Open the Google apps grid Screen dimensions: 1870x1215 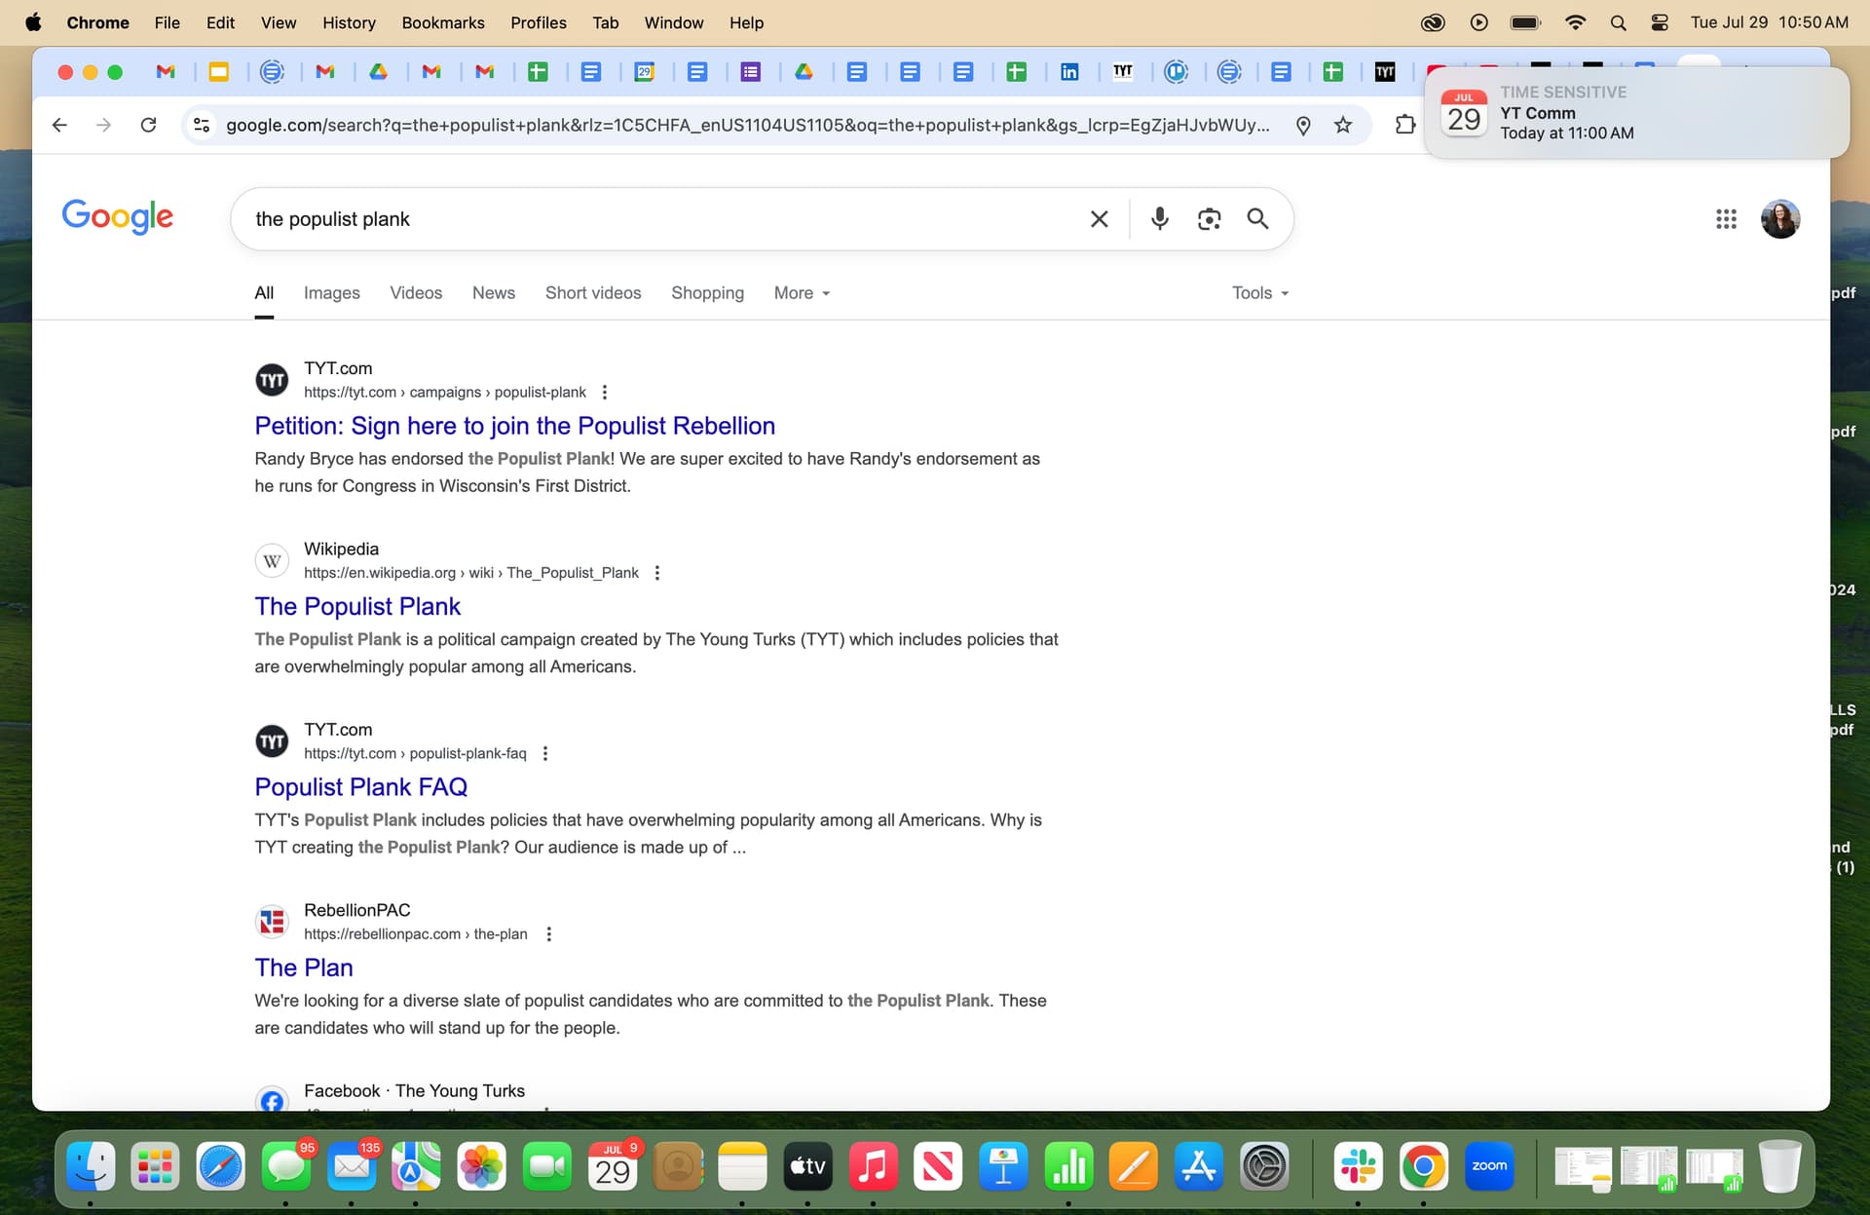point(1726,219)
